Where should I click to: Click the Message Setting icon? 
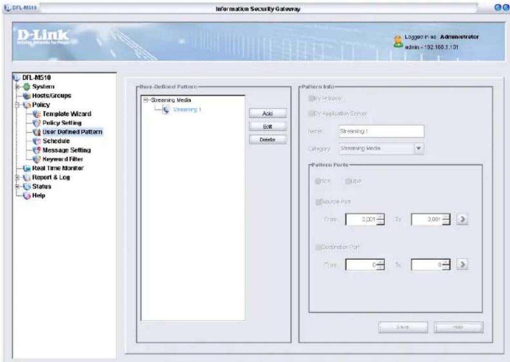(x=37, y=151)
